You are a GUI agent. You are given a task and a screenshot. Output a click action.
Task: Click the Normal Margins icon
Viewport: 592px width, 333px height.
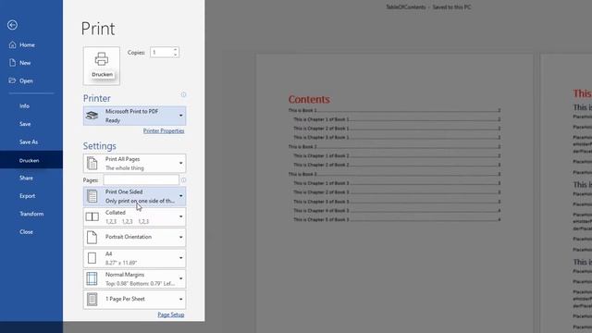click(92, 278)
